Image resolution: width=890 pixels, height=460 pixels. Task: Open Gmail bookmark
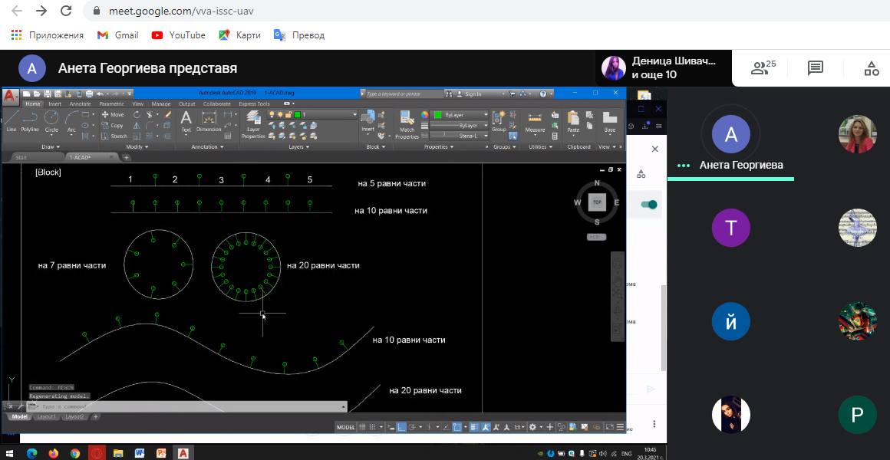point(117,35)
